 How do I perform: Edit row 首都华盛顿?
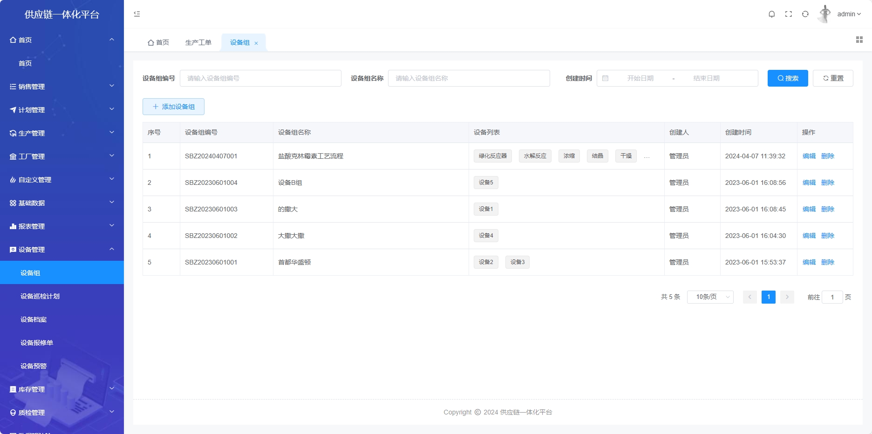809,262
